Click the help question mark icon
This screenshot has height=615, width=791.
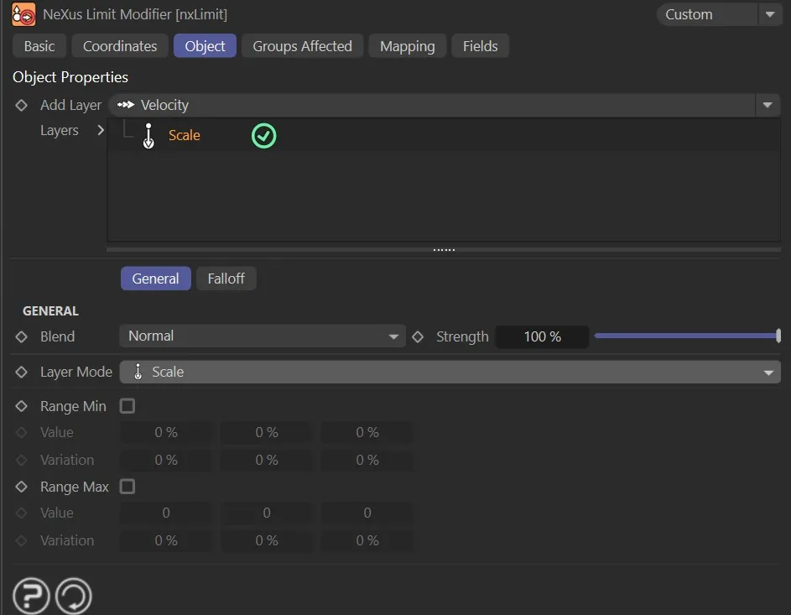click(x=31, y=597)
